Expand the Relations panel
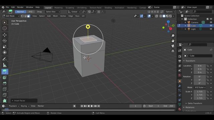 [184, 107]
